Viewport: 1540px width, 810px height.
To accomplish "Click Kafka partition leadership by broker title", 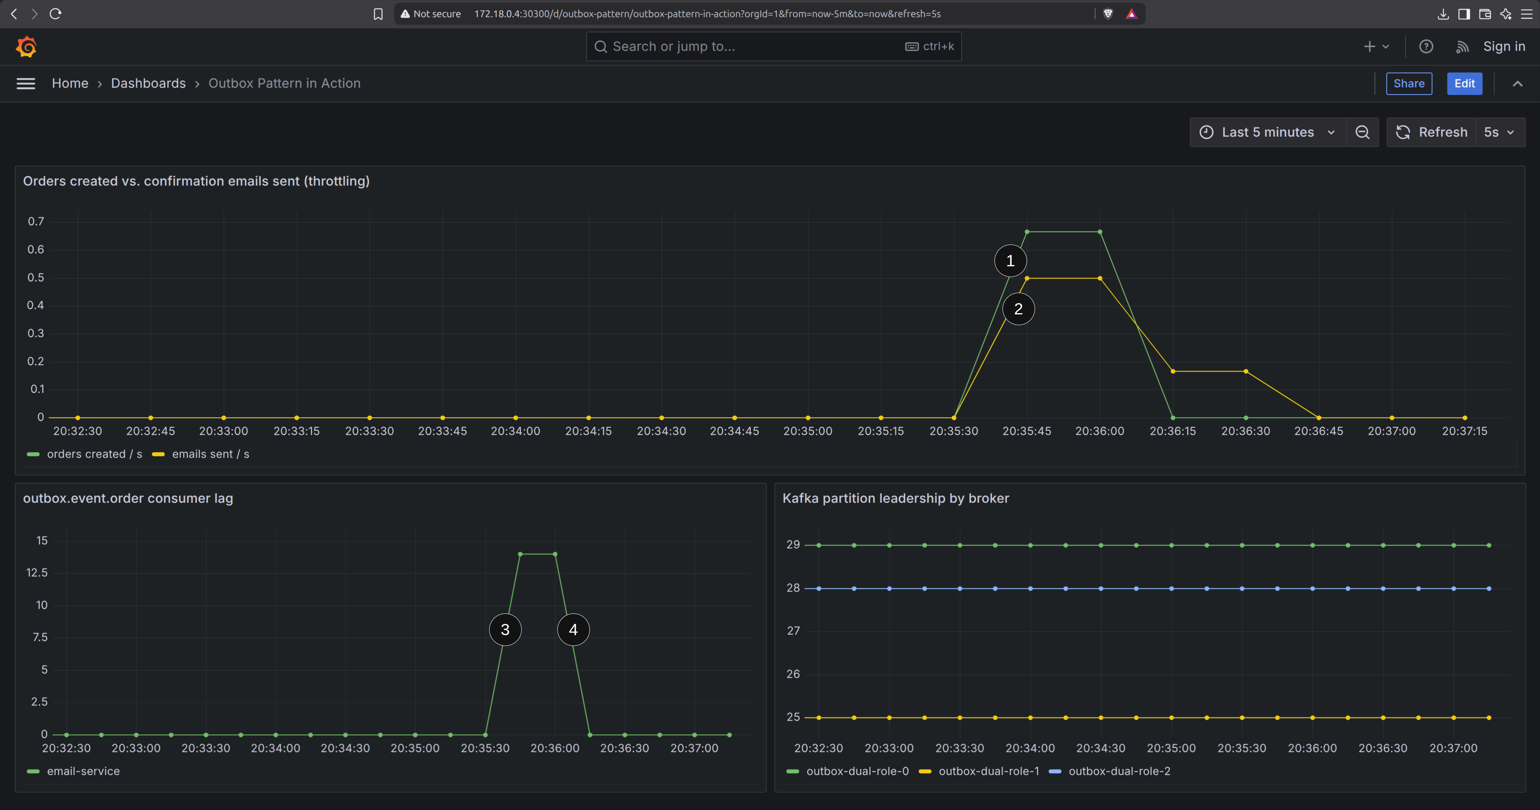I will click(x=896, y=498).
